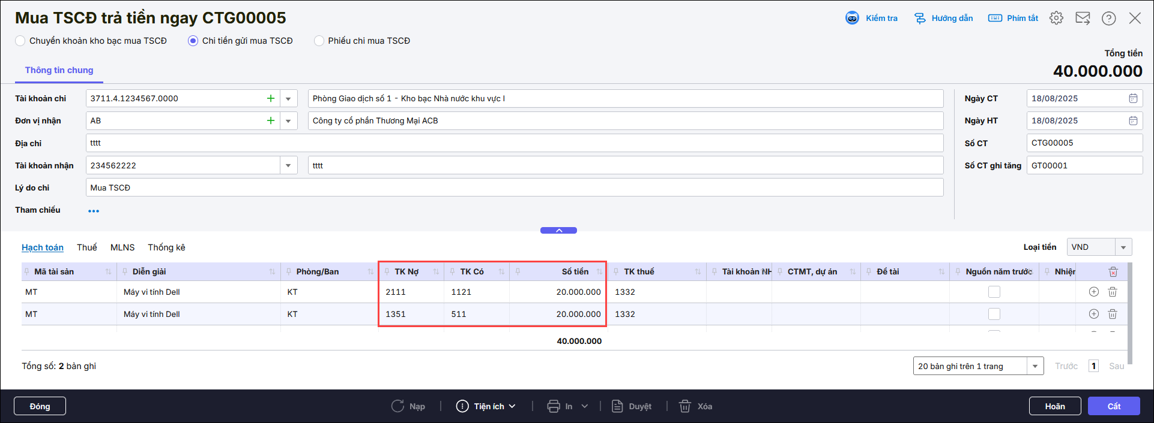The image size is (1154, 423).
Task: Open the mail envelope icon
Action: (1083, 18)
